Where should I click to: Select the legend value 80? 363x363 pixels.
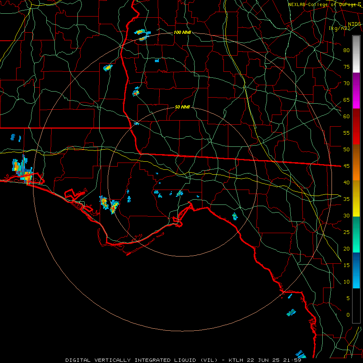coord(346,50)
